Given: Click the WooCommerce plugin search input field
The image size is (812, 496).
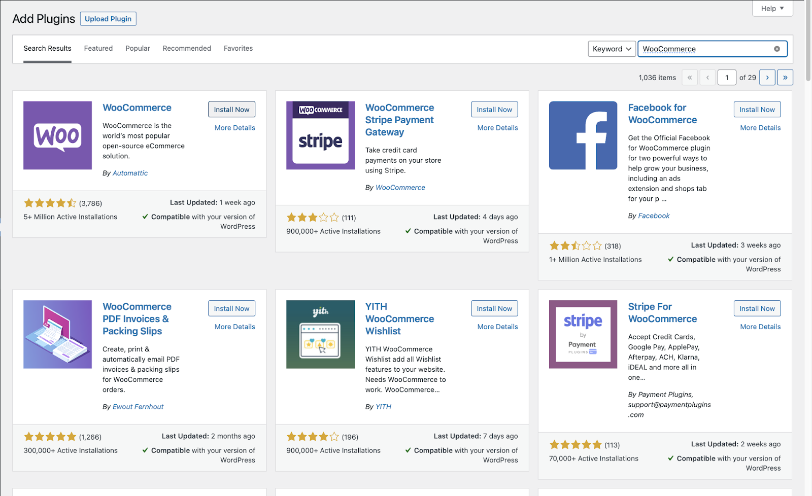Looking at the screenshot, I should [704, 49].
